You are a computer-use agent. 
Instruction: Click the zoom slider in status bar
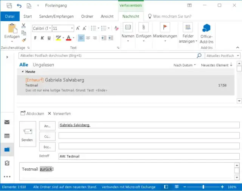coord(203,187)
